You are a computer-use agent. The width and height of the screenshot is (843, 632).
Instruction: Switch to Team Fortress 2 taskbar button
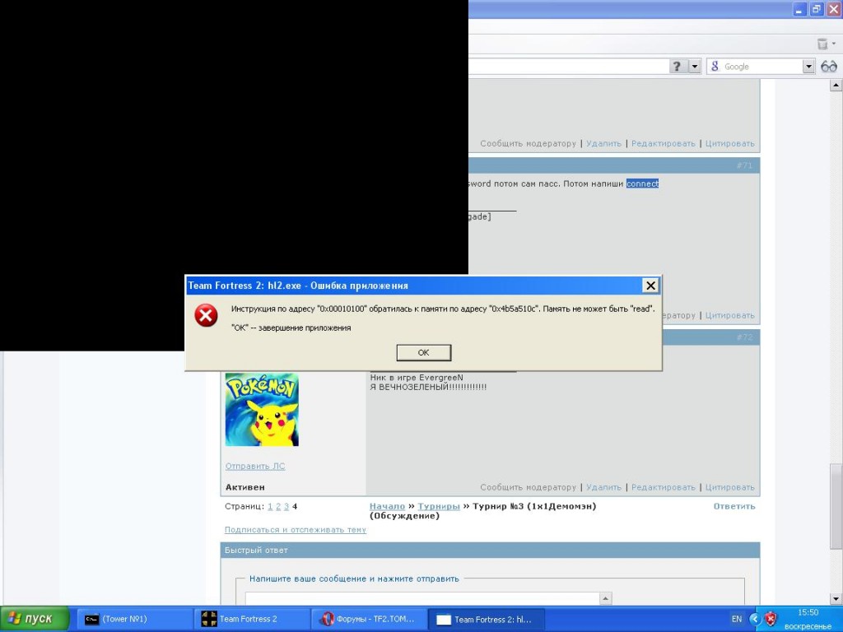[x=252, y=619]
